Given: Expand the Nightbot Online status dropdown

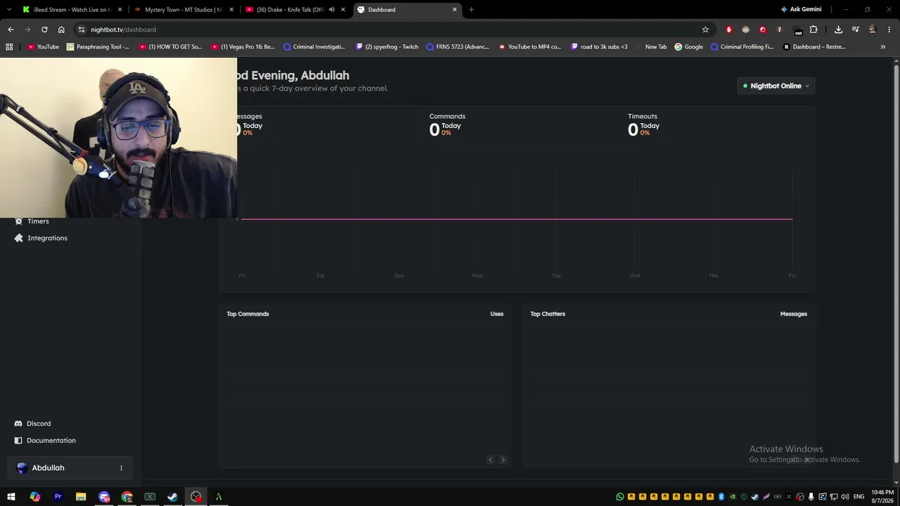Looking at the screenshot, I should pos(776,86).
